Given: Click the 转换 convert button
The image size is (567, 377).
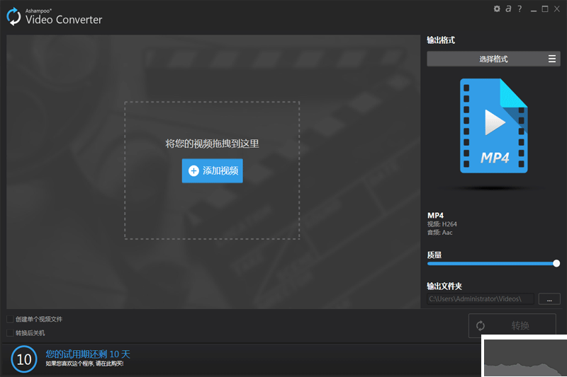Looking at the screenshot, I should click(x=512, y=325).
